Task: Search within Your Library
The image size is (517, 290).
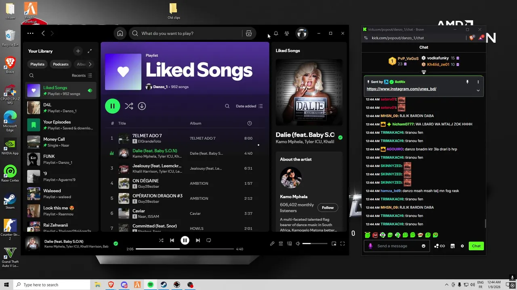Action: pyautogui.click(x=32, y=75)
